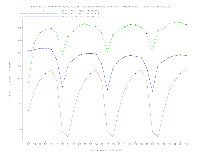
Task: Click y-axis tick label 74
Action: coord(20,117)
